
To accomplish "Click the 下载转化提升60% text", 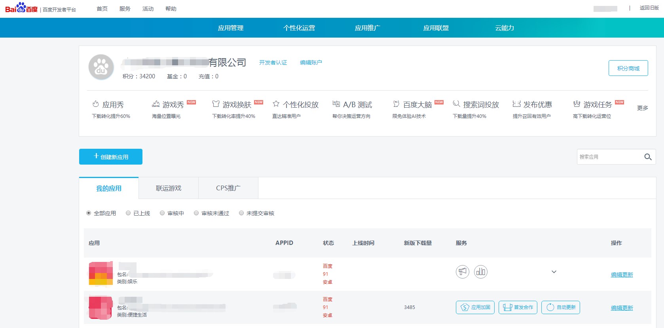I will pyautogui.click(x=111, y=116).
